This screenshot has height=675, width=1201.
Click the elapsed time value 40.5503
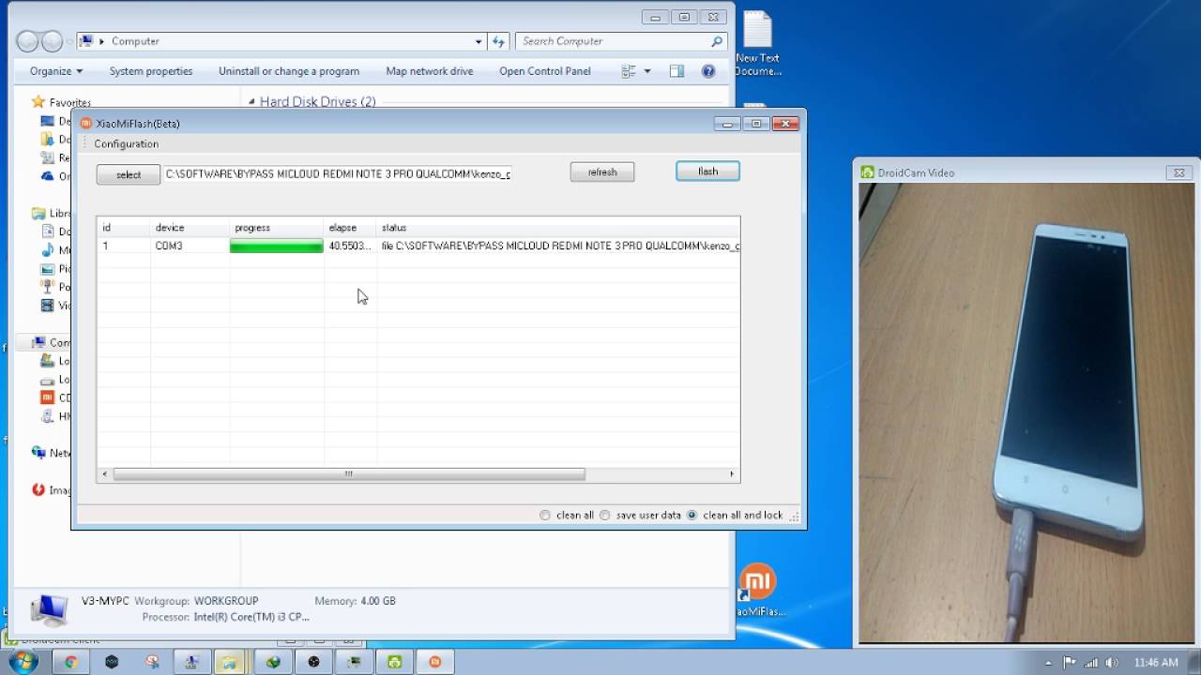350,246
